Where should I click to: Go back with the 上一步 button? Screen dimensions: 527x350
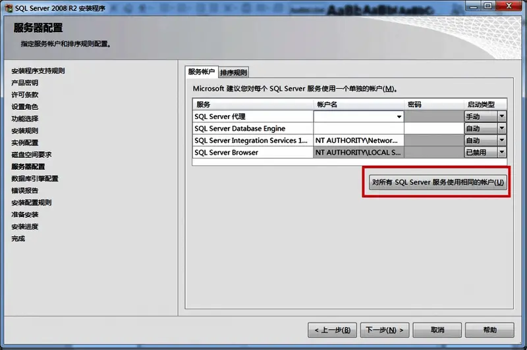pos(333,330)
